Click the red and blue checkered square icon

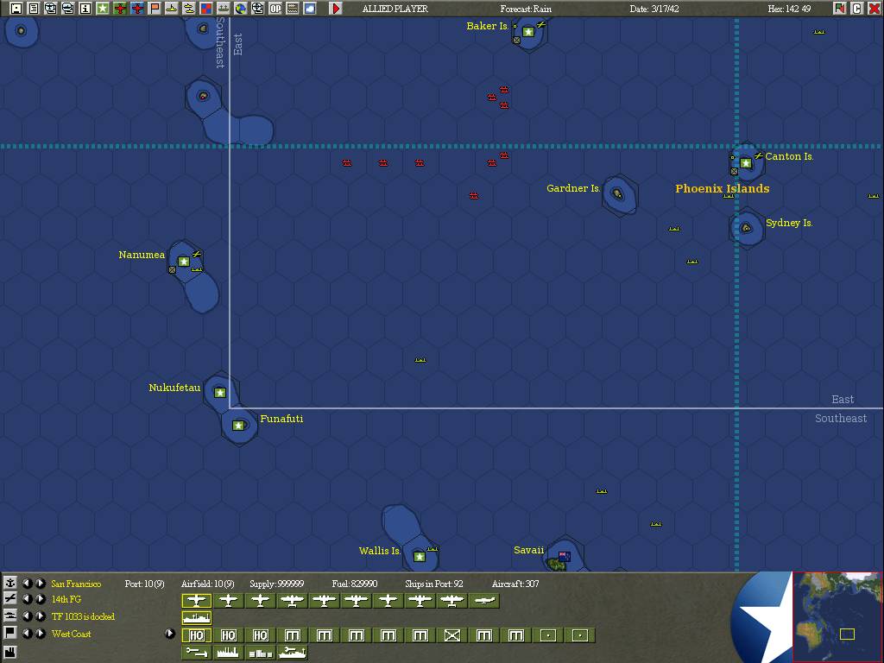point(206,9)
